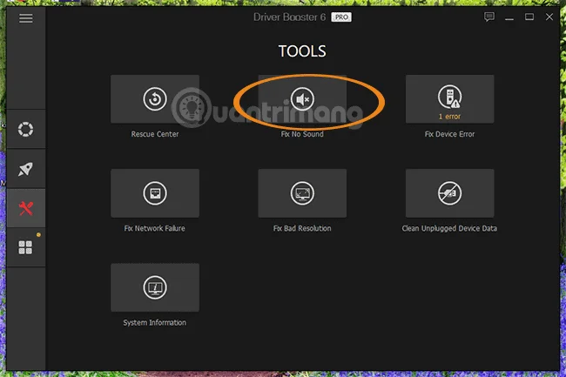Click the Fix Network Failure label

(154, 228)
